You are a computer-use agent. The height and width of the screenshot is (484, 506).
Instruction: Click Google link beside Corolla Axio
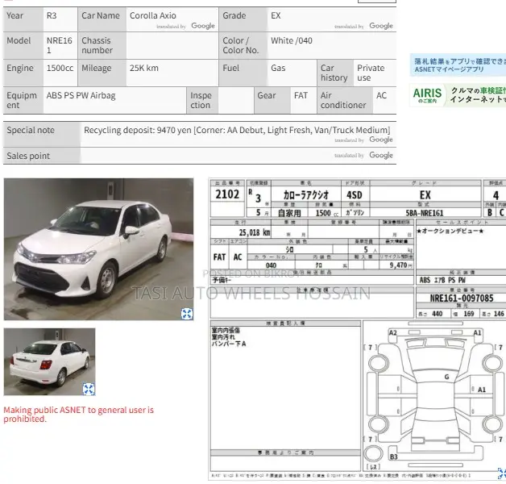pos(203,26)
